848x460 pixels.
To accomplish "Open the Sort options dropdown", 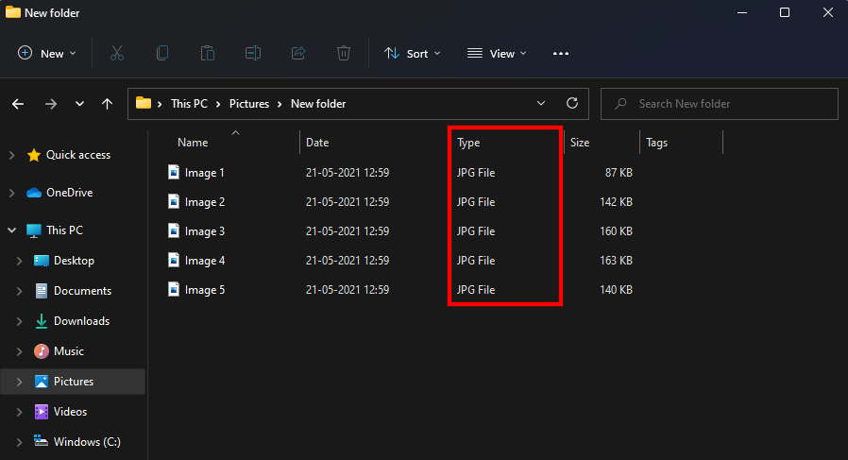I will (x=413, y=54).
